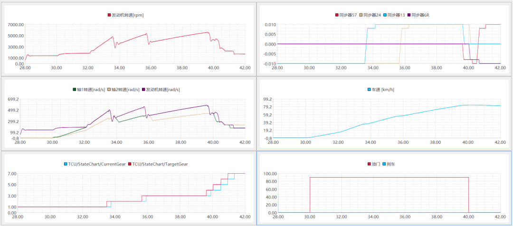Toggle the 同步器24 series in the legend
Viewport: 513px width, 226px height.
370,15
